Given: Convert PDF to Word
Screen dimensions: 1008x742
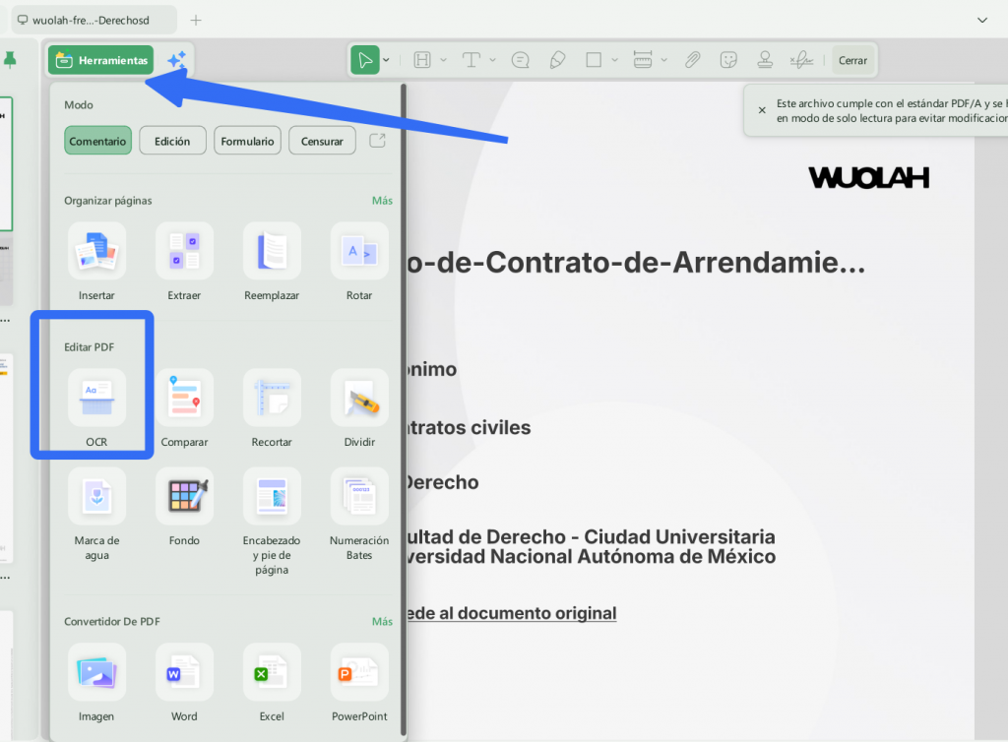Looking at the screenshot, I should click(184, 683).
